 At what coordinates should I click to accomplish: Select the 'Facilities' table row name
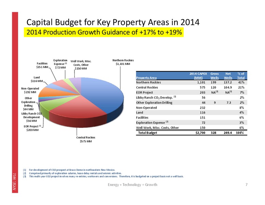point(142,118)
